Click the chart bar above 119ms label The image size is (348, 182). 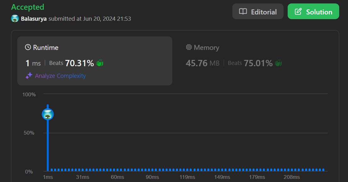pos(188,170)
